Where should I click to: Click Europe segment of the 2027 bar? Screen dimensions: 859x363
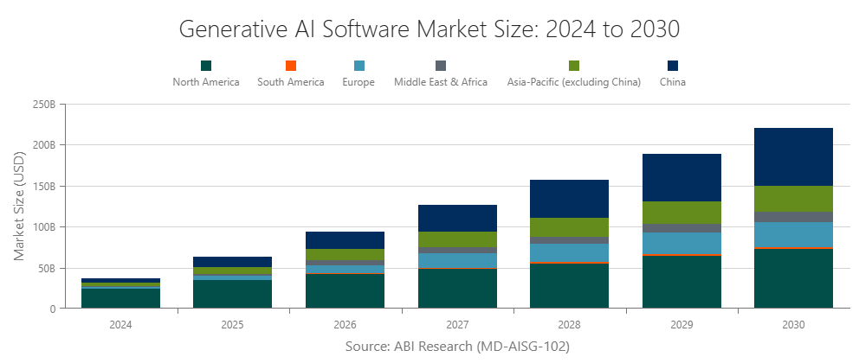pos(457,260)
